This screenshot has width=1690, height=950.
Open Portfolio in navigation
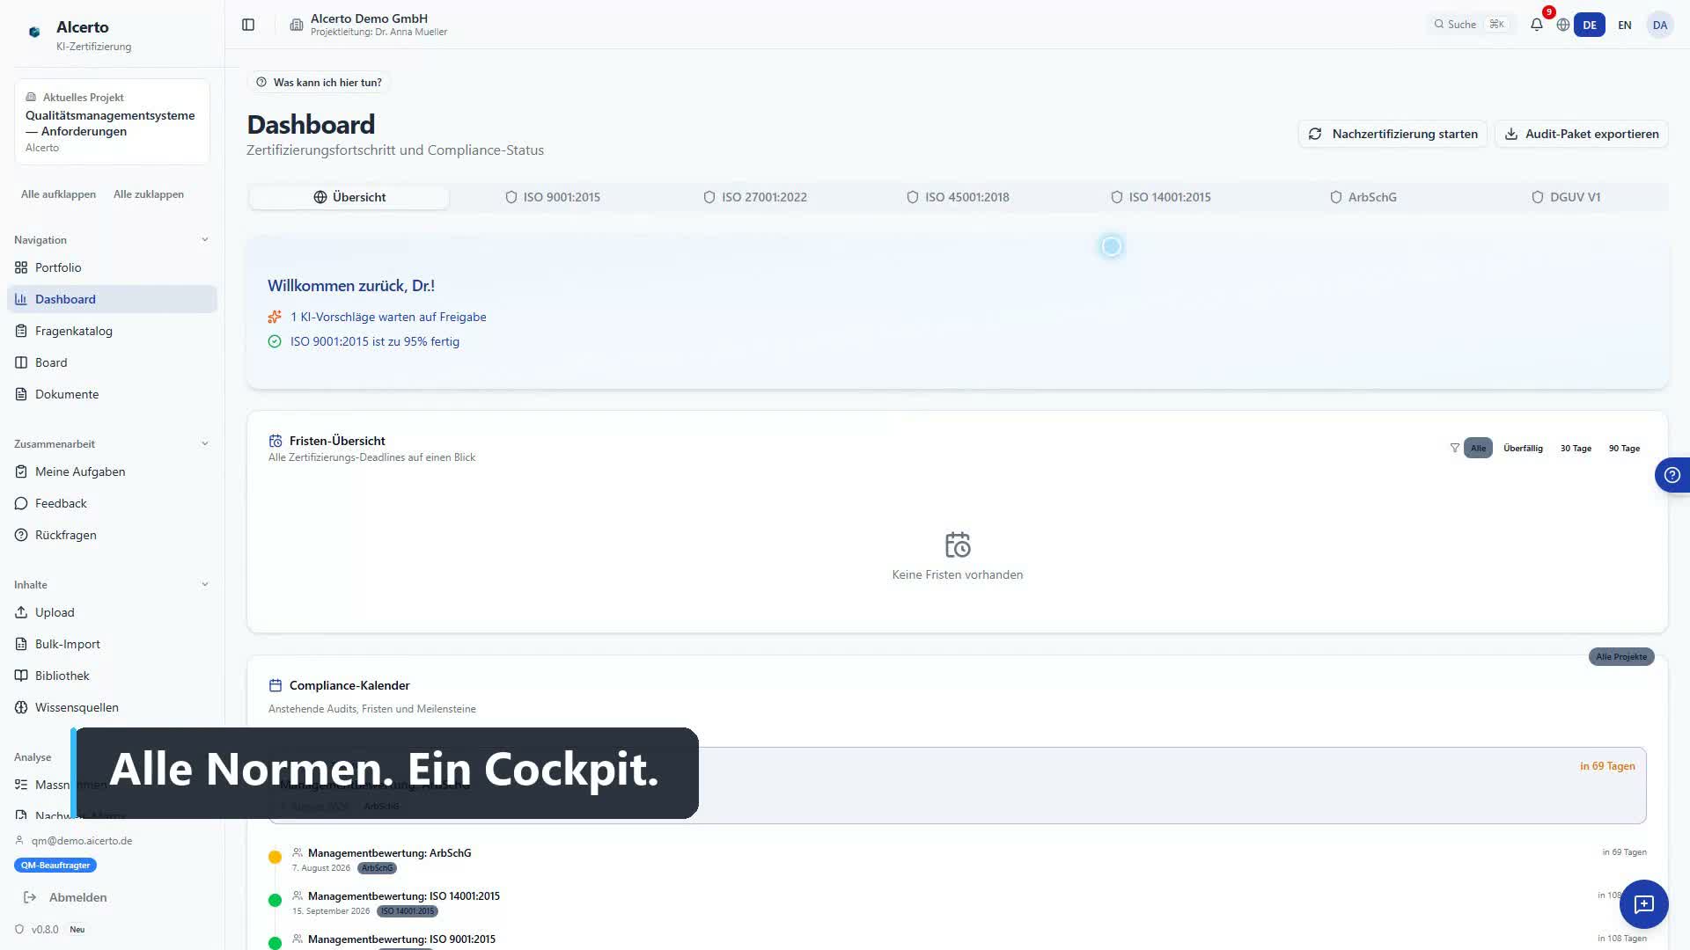112,267
